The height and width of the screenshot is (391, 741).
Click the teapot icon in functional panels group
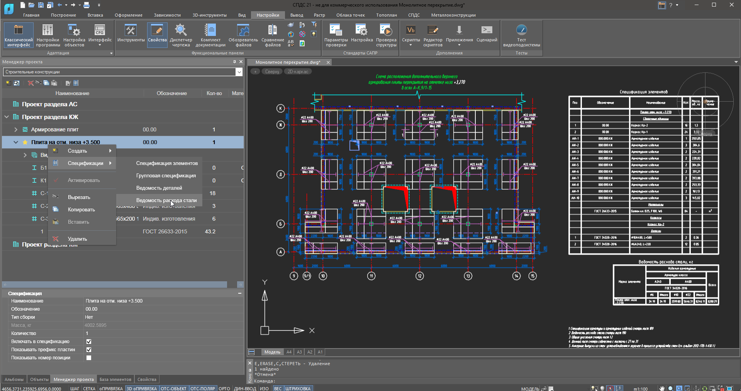[291, 25]
